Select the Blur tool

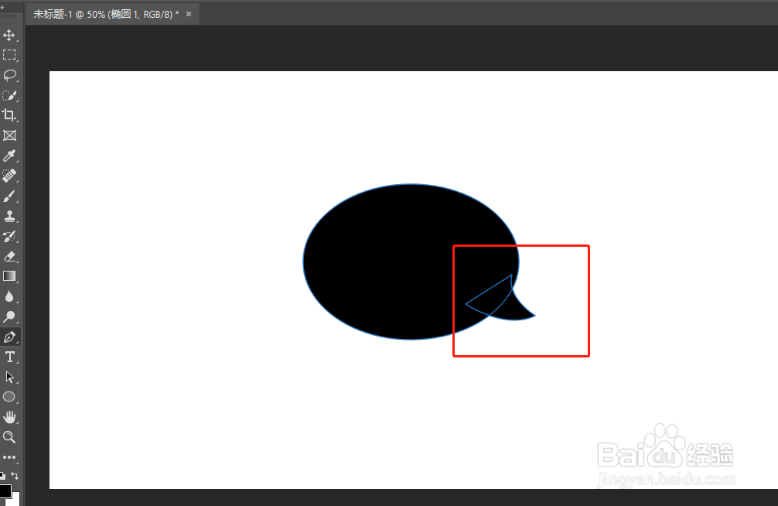coord(9,296)
